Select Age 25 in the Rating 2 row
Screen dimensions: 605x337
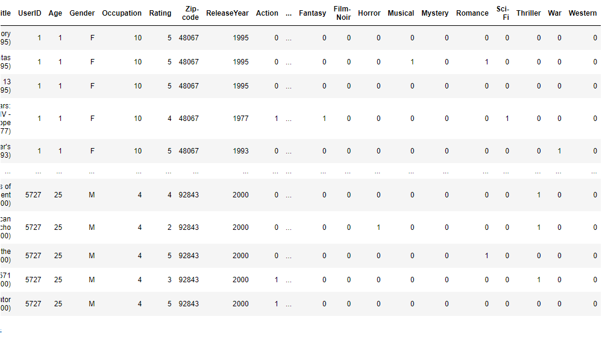(58, 227)
